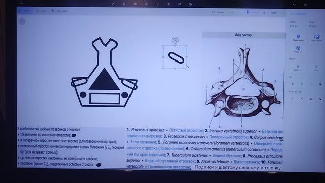
Task: Click Make 3D in side panel
Action: (x=298, y=49)
